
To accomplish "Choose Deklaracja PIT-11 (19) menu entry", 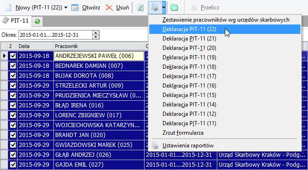I will click(x=225, y=57).
